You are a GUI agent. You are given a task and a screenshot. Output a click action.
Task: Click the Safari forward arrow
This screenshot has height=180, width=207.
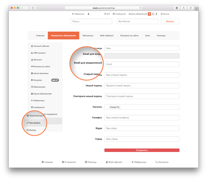(27, 8)
